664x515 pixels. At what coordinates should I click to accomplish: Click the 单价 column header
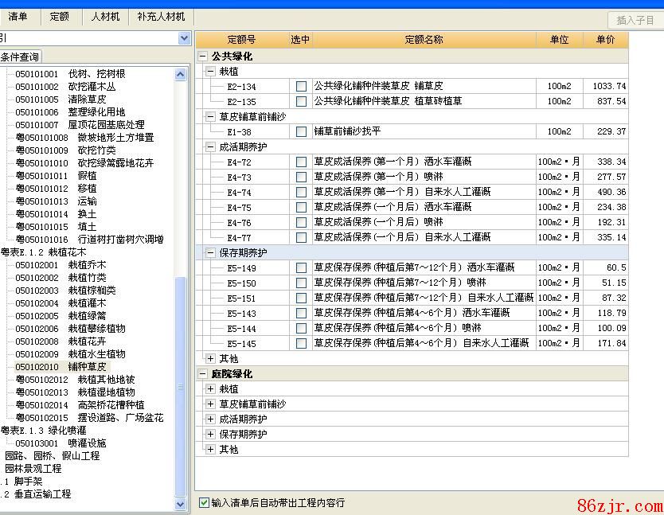[605, 40]
